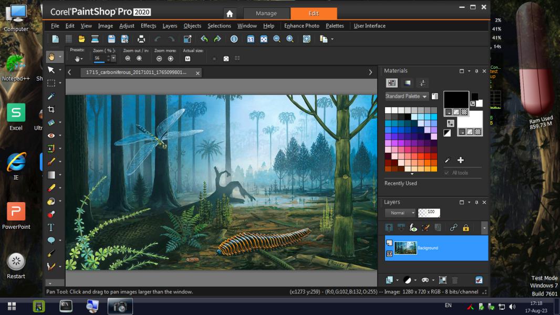
Task: Open the Standard Palette dropdown
Action: (x=407, y=96)
